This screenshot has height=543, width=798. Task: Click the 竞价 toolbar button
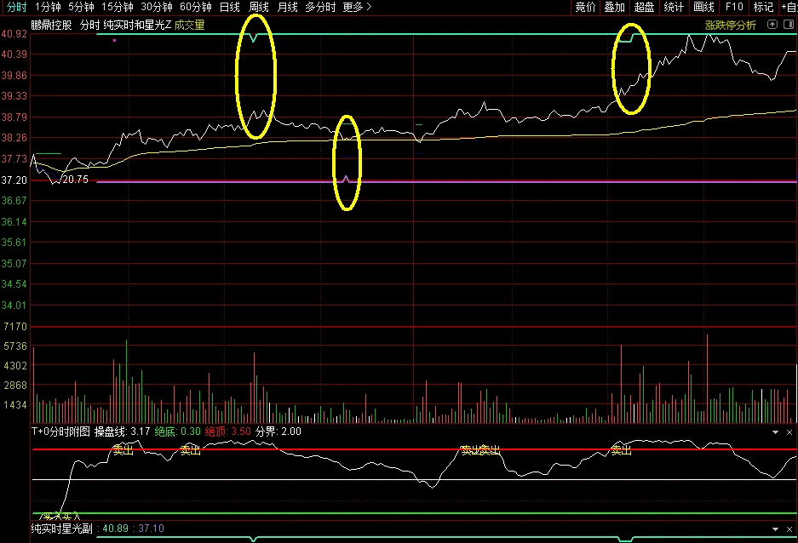(x=585, y=8)
